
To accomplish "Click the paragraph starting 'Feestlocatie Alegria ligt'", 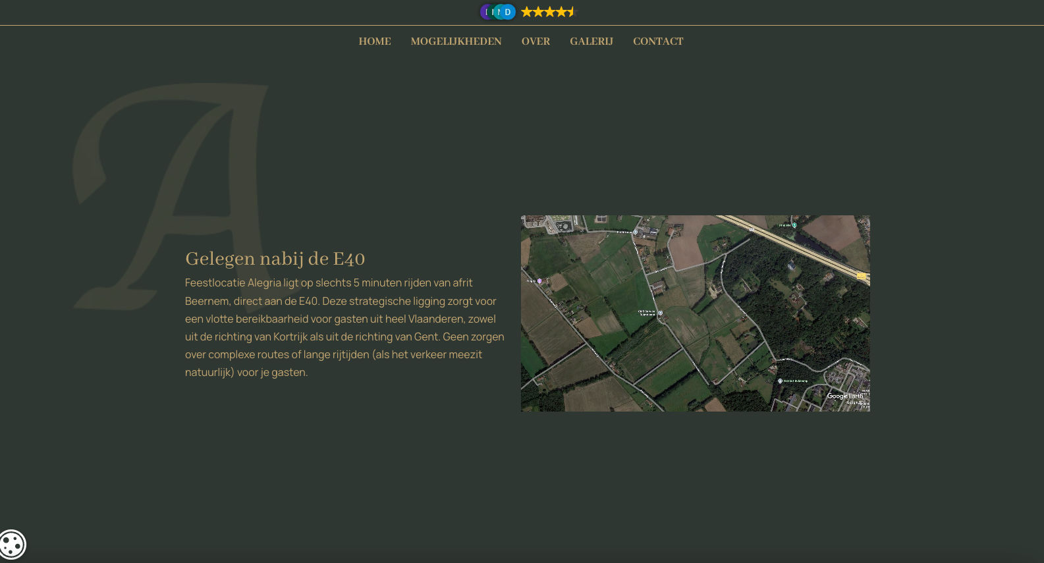I will coord(344,327).
